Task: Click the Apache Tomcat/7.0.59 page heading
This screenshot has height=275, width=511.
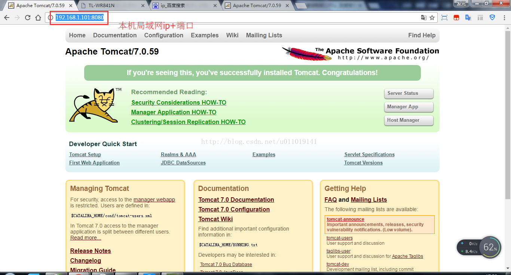Action: 112,52
